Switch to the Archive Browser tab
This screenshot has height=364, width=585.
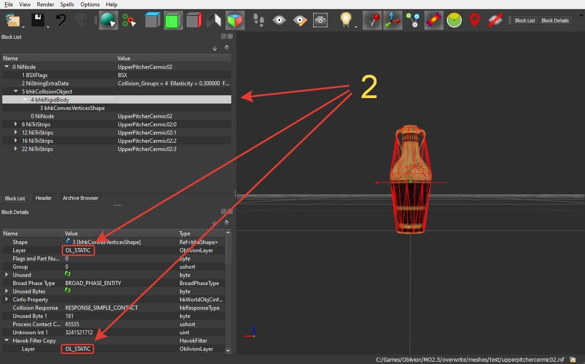point(80,198)
